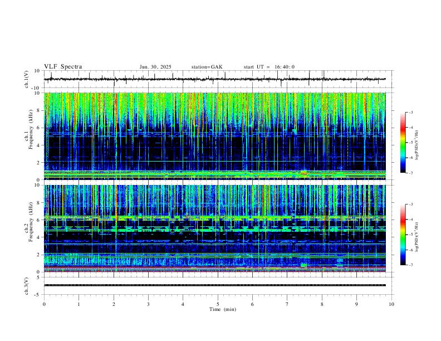Click the time axis tick label "5"
Screen dimensions: 441x341
(x=218, y=304)
